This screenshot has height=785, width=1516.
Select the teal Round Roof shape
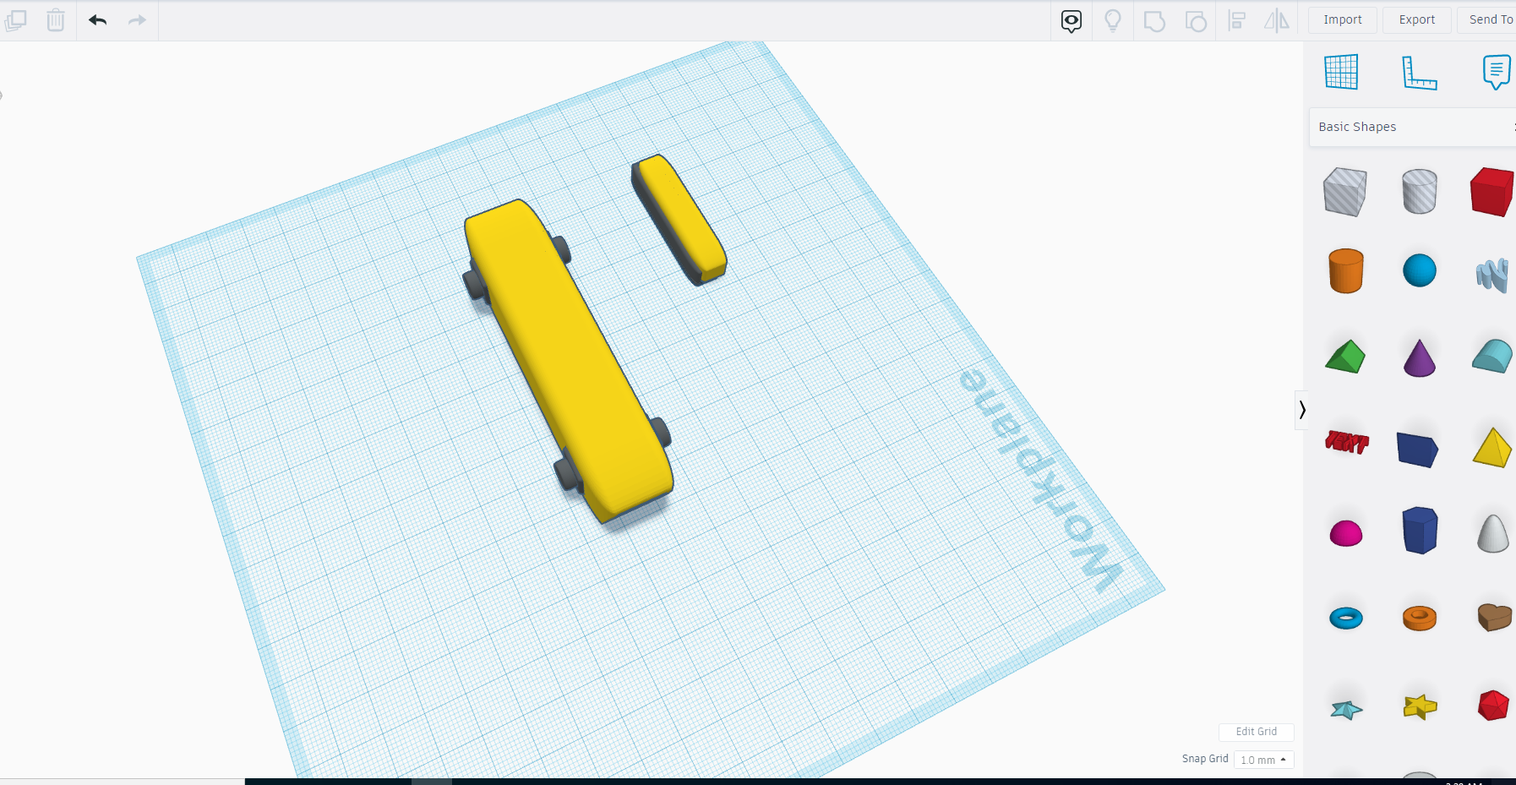click(1493, 356)
